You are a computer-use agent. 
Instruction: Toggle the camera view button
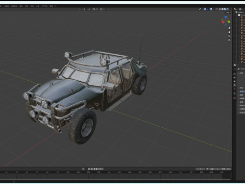(229, 36)
